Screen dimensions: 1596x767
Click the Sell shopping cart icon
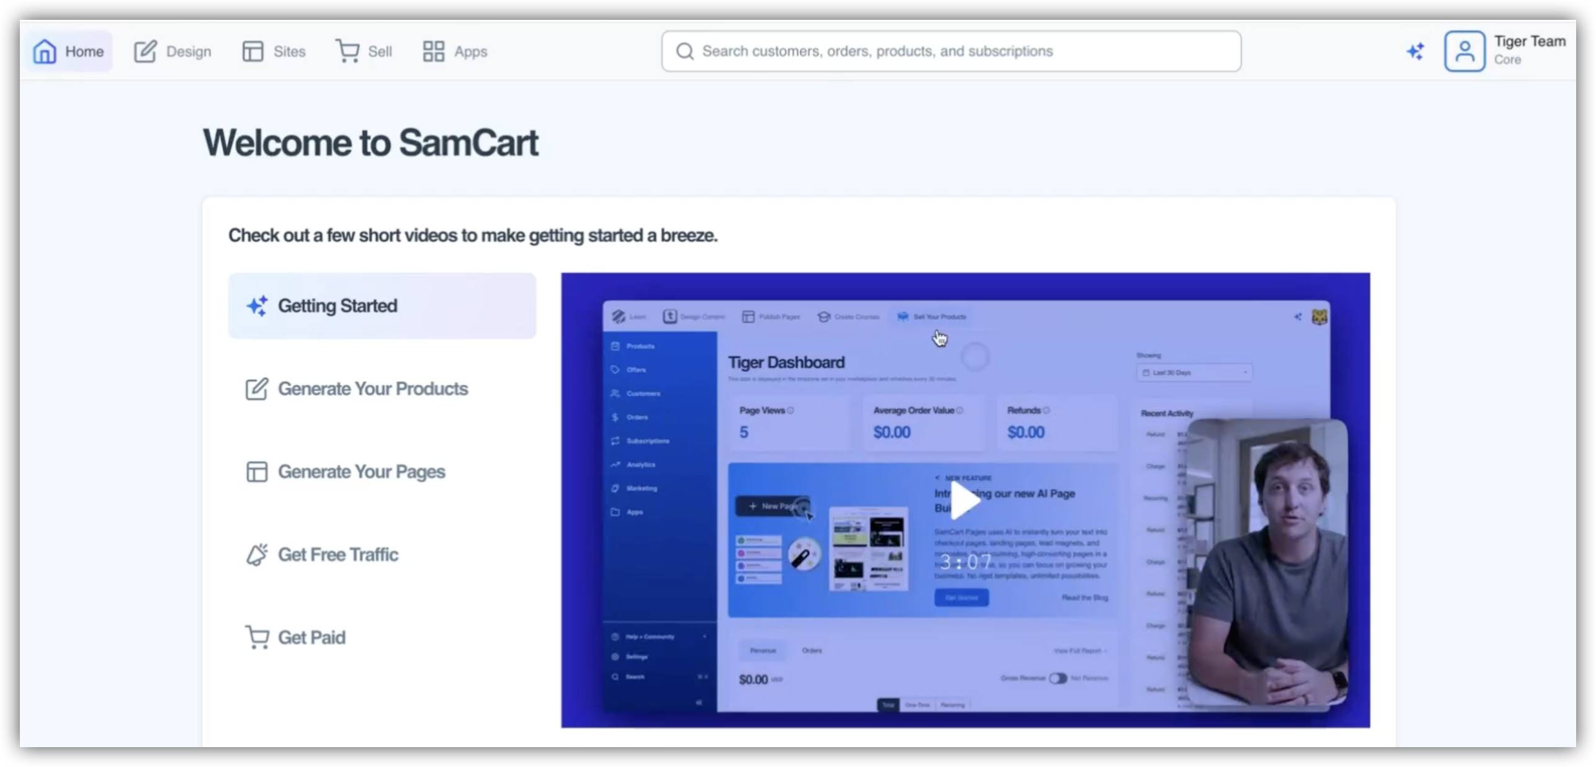pos(347,51)
